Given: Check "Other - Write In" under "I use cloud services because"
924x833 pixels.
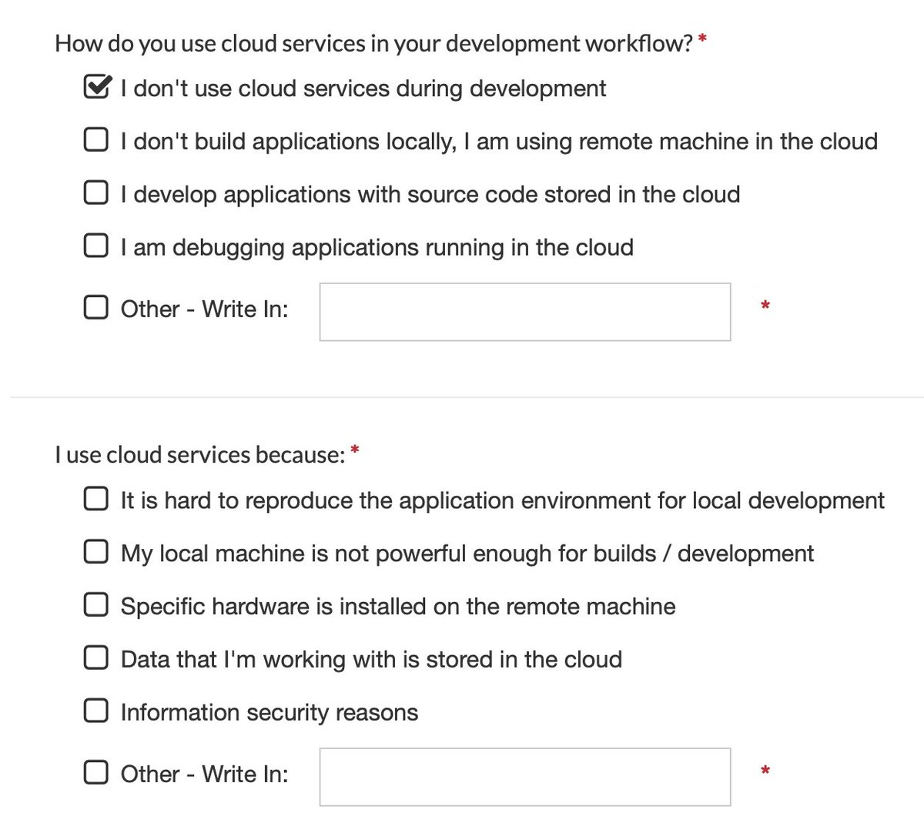Looking at the screenshot, I should click(95, 773).
